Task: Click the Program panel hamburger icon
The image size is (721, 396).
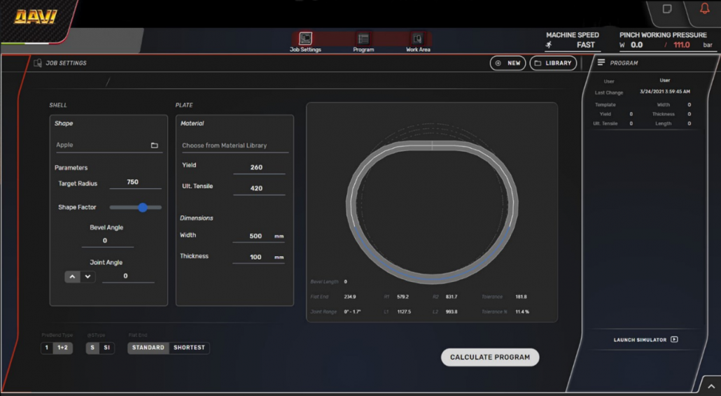Action: (x=601, y=63)
